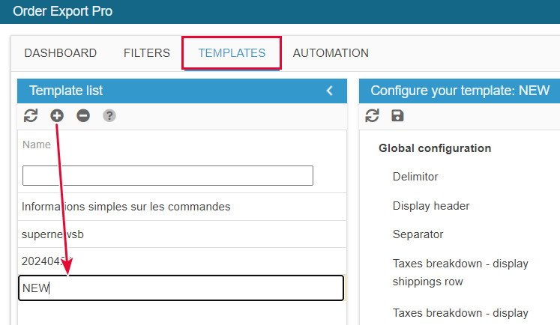Image resolution: width=560 pixels, height=325 pixels.
Task: Open help via the question mark icon
Action: (x=109, y=115)
